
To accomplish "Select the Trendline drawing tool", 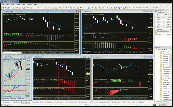I will [42, 8].
